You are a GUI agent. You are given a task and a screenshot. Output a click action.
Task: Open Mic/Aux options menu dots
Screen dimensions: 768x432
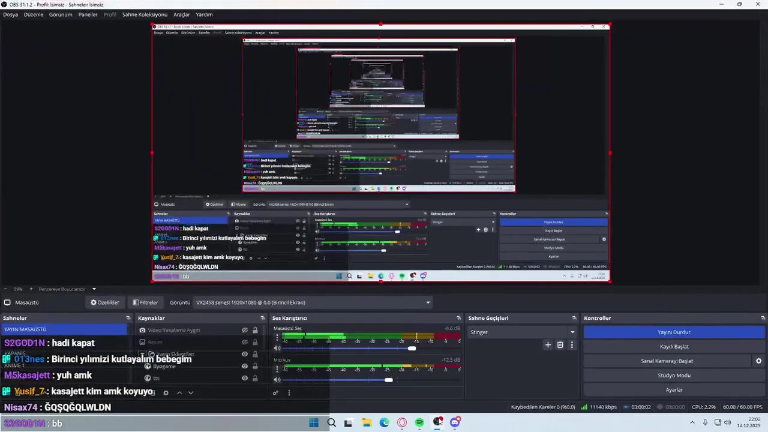(x=277, y=370)
